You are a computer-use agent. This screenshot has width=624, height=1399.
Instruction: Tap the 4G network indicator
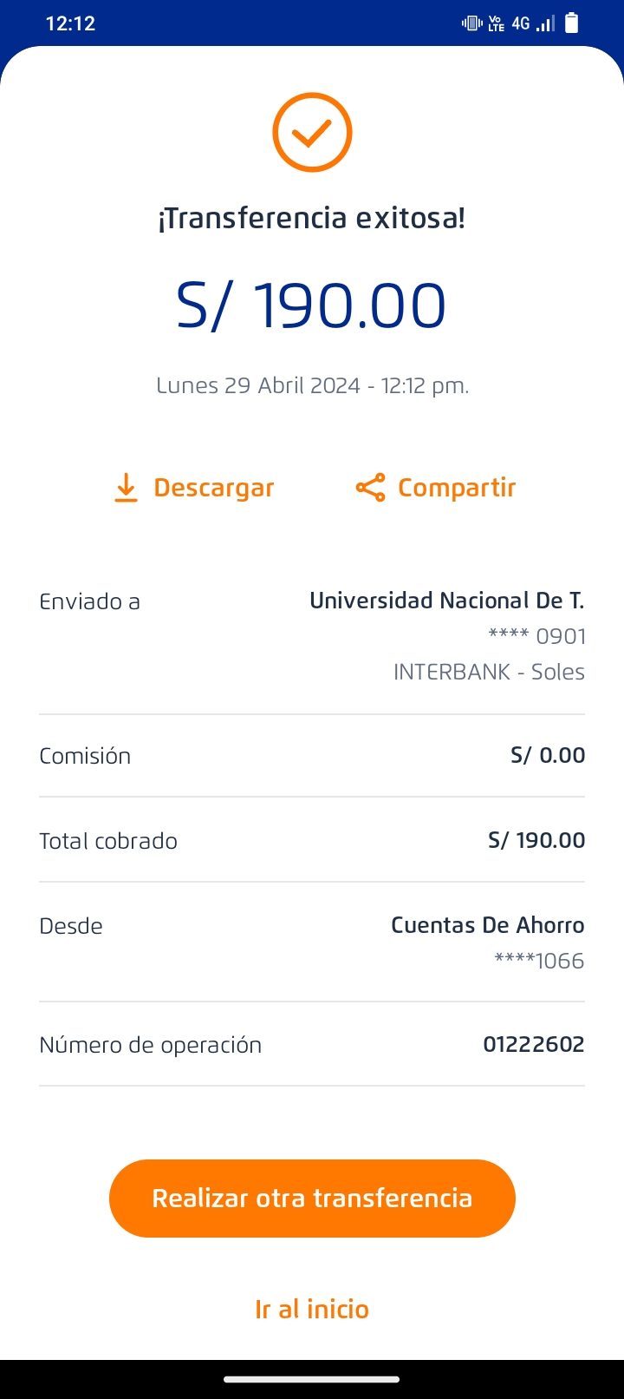pyautogui.click(x=520, y=23)
